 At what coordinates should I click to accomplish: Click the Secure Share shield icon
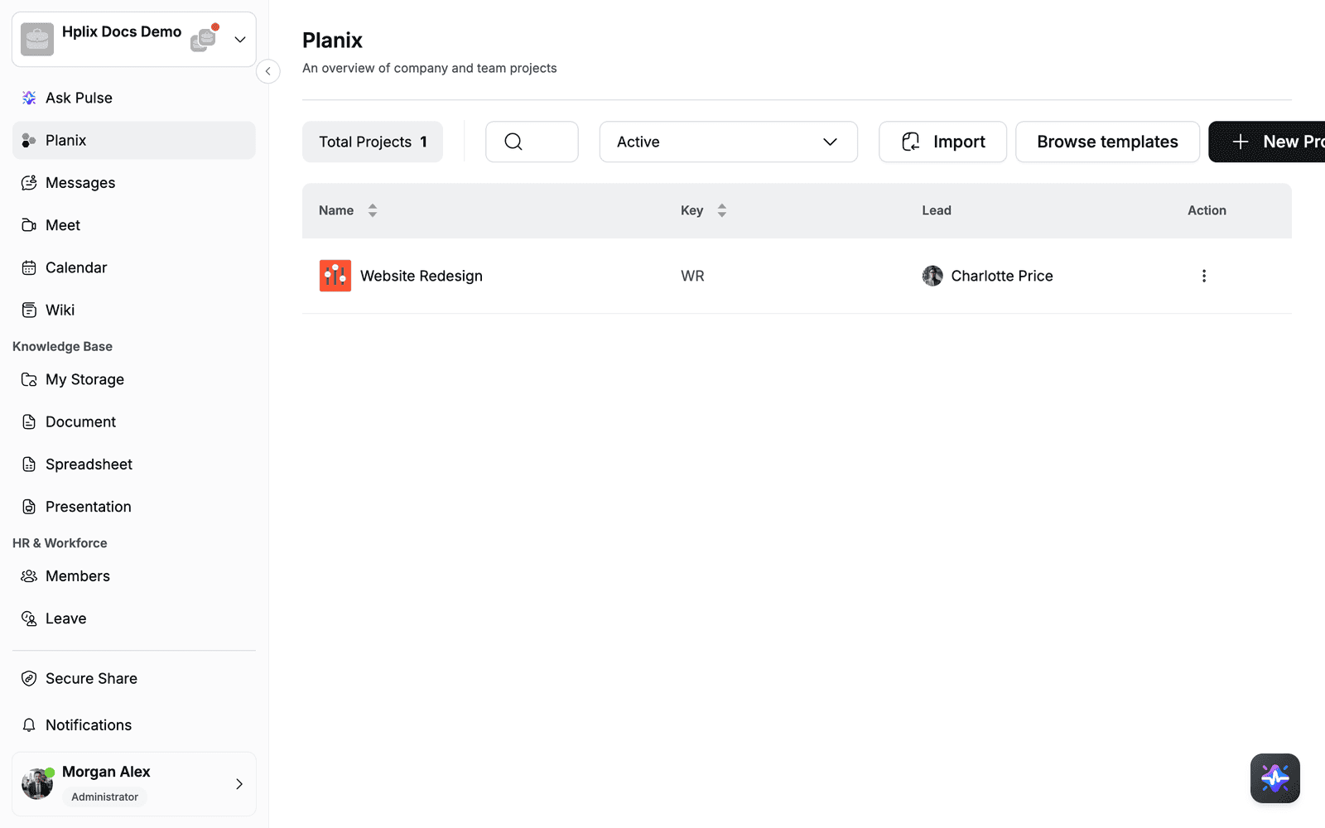click(x=29, y=678)
